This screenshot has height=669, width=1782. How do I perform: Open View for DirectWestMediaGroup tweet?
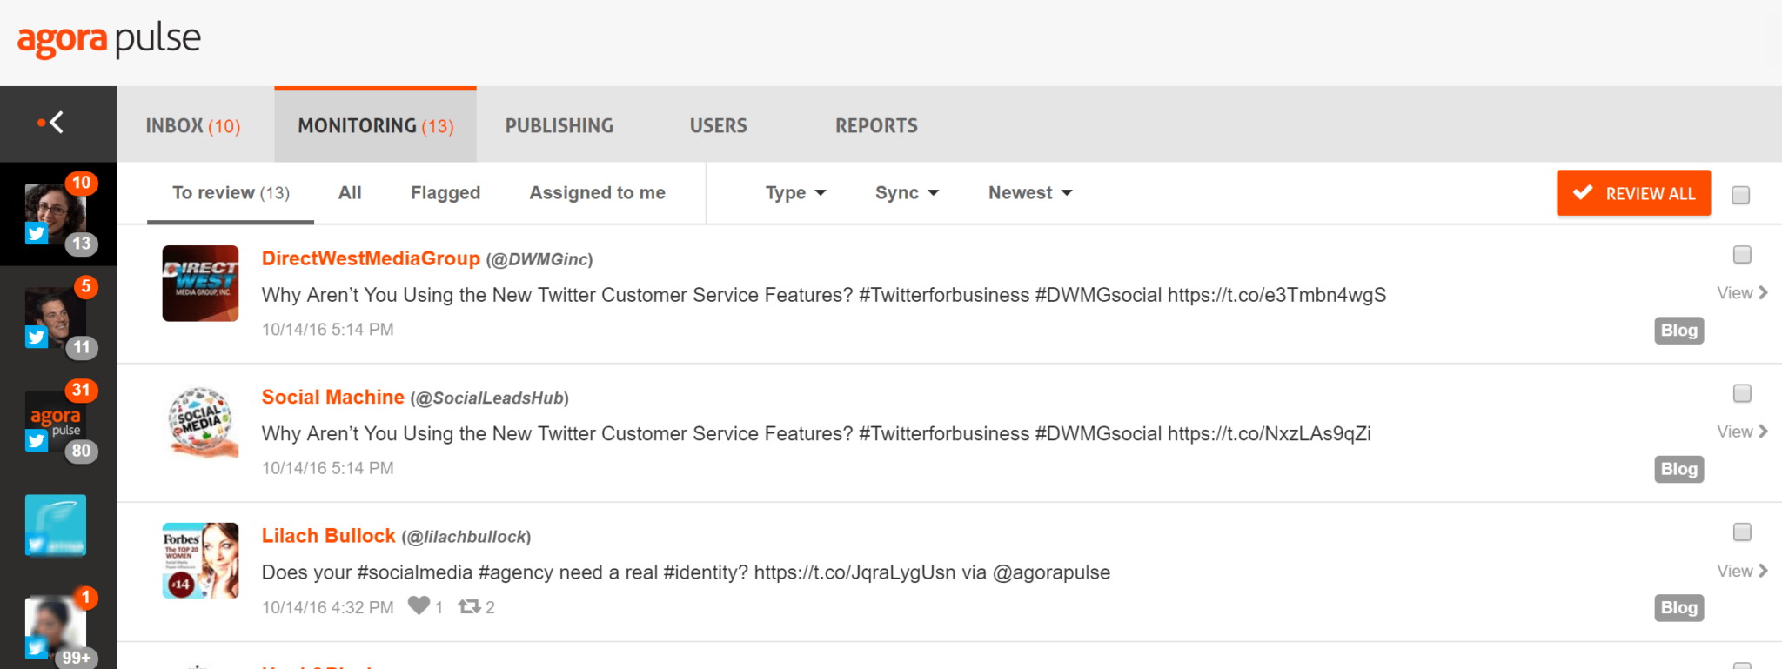[x=1742, y=293]
